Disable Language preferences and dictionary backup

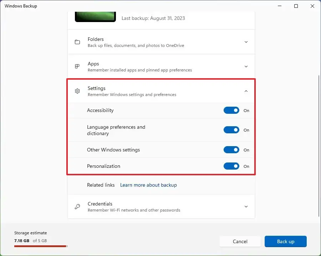(231, 130)
